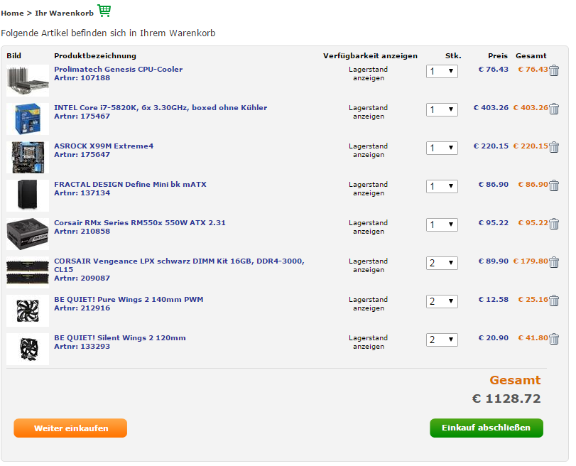Open BE QUIET! Pure Wings 2 link

129,300
